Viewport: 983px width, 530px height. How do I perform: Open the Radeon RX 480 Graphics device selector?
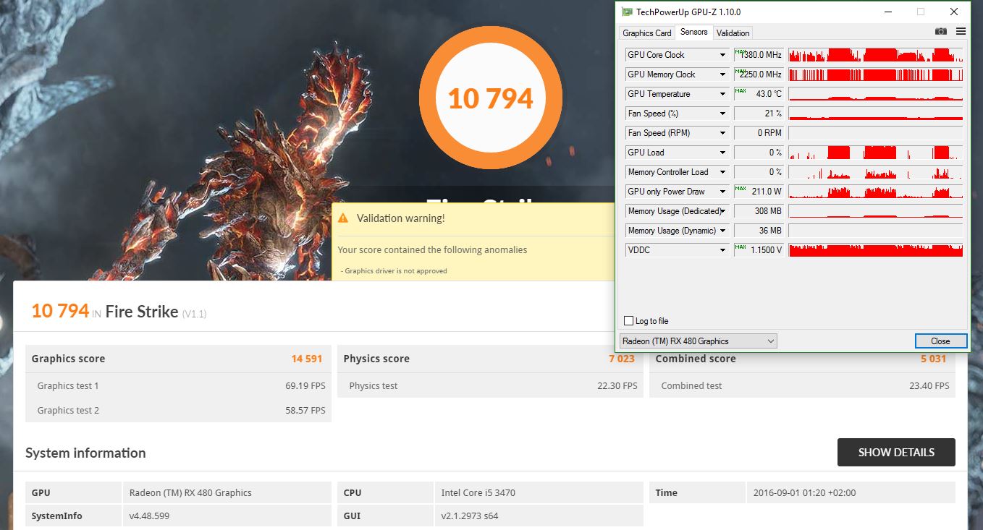pos(699,341)
